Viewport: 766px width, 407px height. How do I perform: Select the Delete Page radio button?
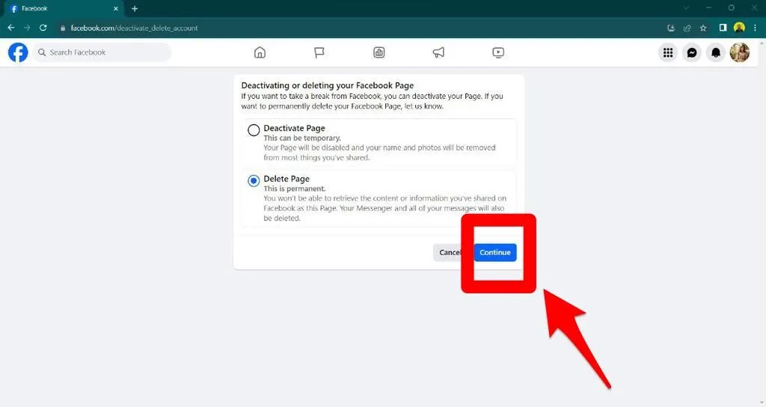(x=254, y=180)
